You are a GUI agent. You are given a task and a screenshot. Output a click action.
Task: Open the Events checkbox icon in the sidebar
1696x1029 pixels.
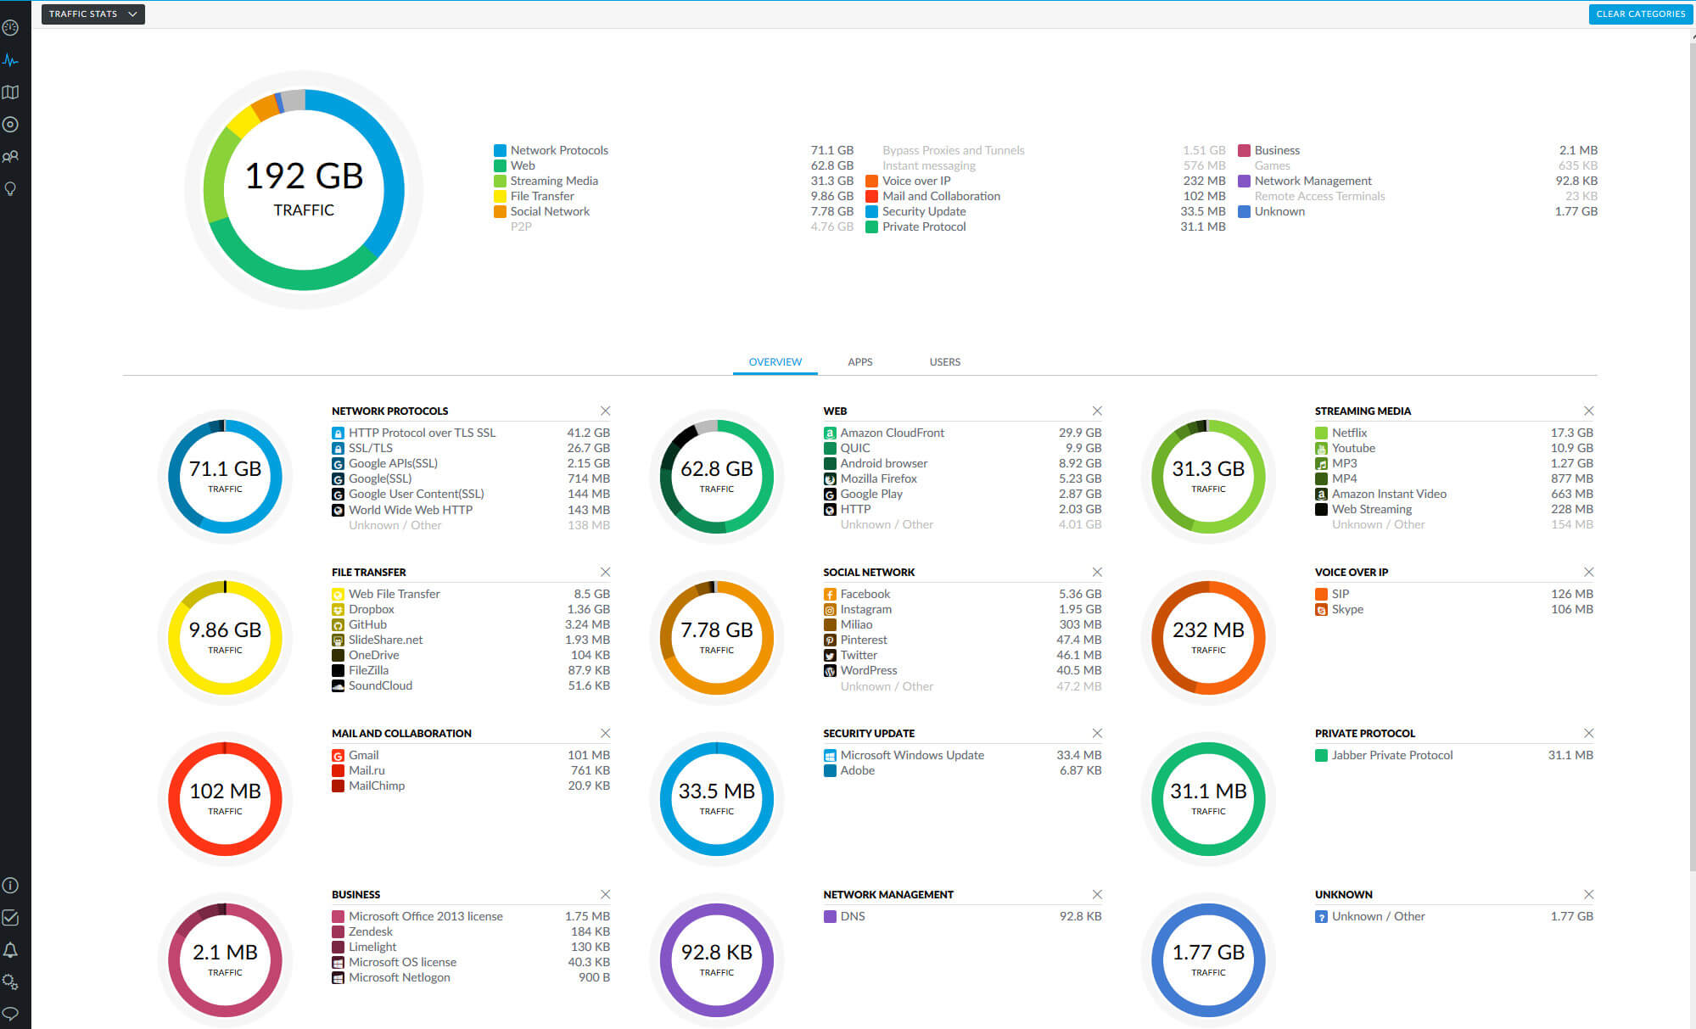pos(11,918)
